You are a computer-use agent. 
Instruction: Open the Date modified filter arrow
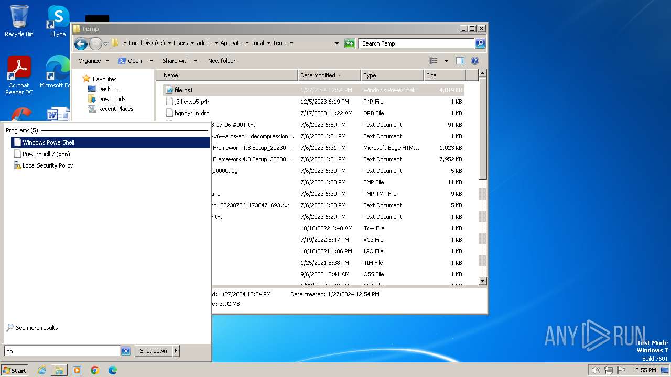[339, 75]
